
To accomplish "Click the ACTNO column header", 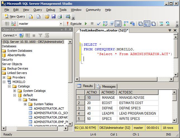I will click(92, 92).
